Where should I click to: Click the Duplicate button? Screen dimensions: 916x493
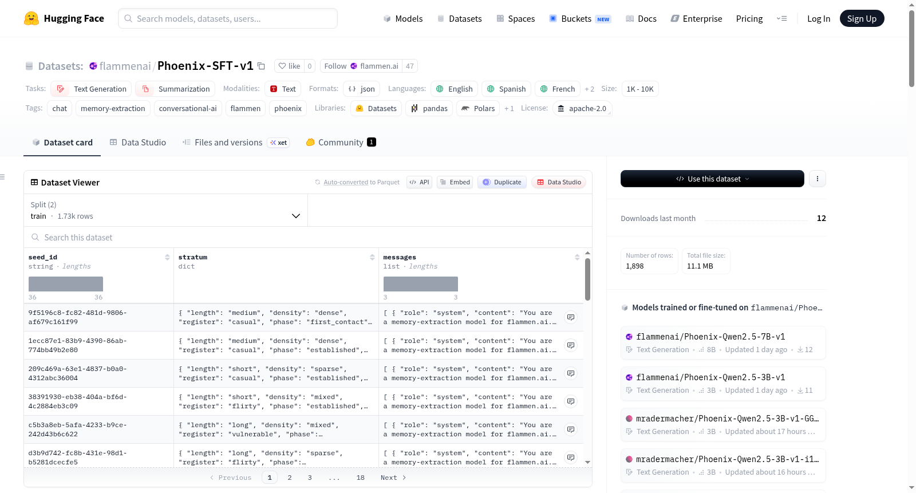pos(502,182)
